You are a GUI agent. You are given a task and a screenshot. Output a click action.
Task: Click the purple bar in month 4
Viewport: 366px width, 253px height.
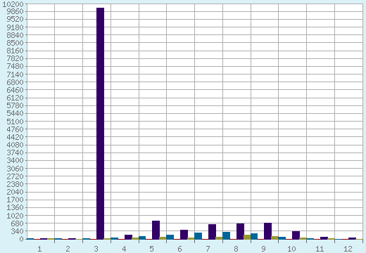[128, 237]
